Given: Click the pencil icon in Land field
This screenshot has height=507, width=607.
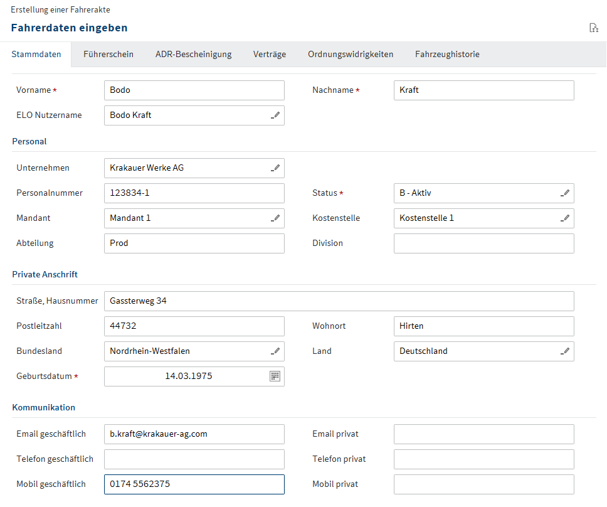Looking at the screenshot, I should point(564,351).
